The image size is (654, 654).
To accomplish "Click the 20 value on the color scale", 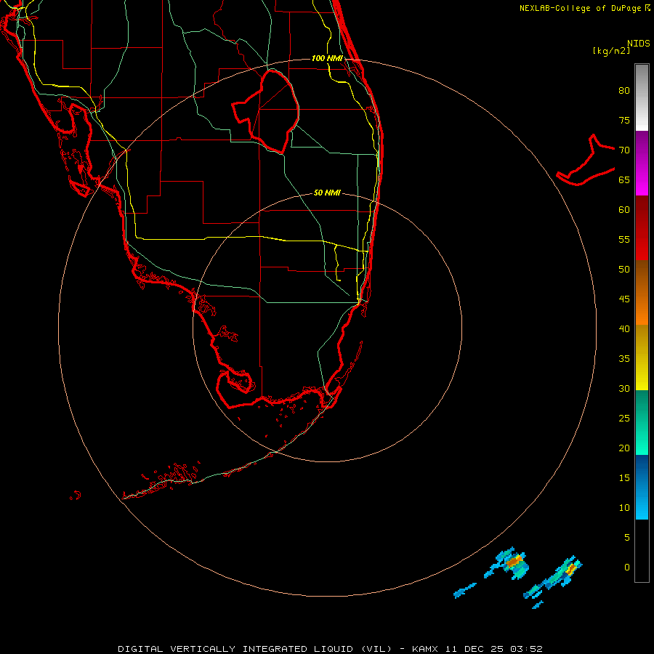I will tap(624, 448).
